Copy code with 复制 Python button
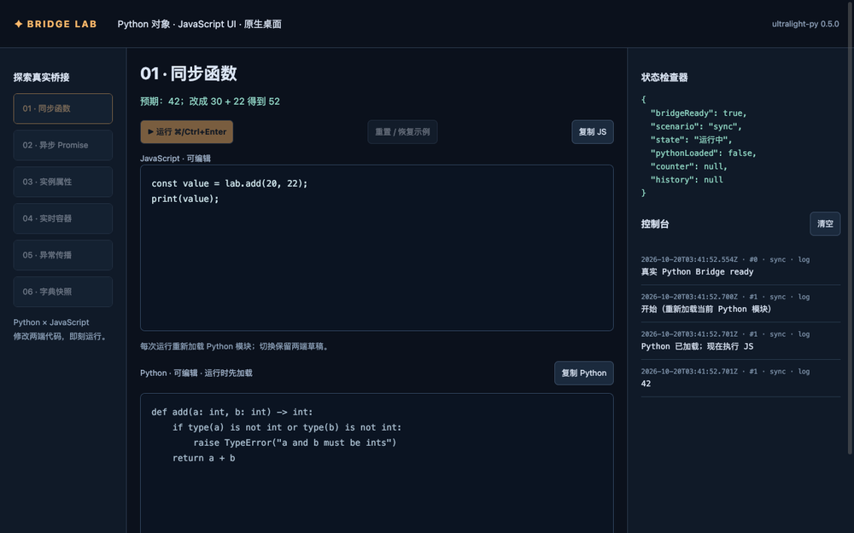 pos(584,374)
